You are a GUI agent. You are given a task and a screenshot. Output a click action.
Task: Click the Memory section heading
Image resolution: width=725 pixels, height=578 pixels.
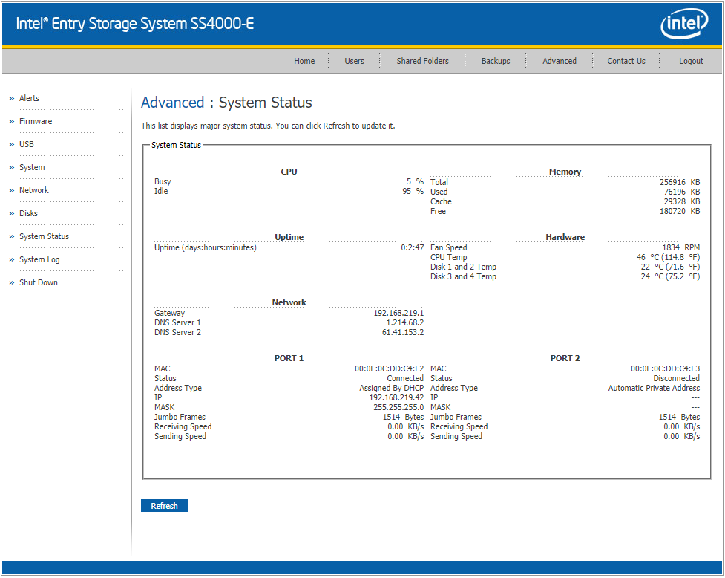[565, 172]
